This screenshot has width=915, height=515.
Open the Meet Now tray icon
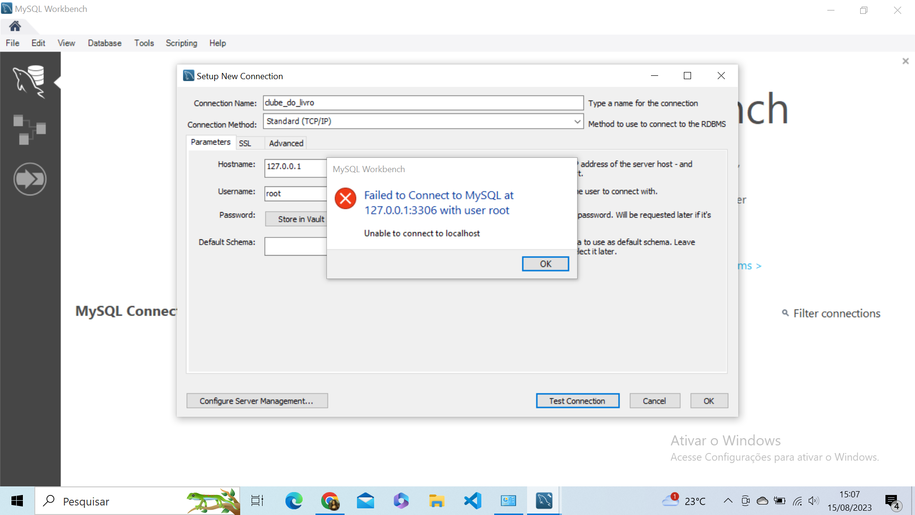(746, 501)
